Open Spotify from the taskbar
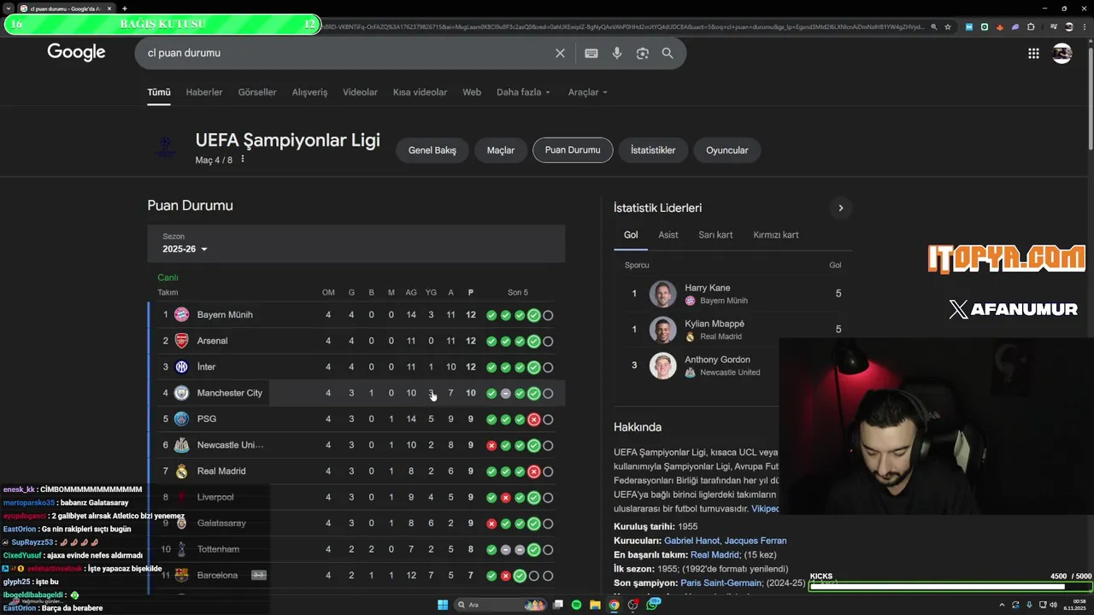 pyautogui.click(x=576, y=605)
